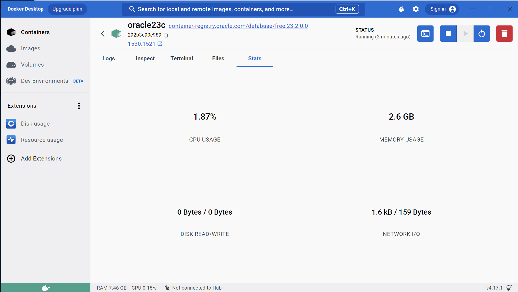The image size is (518, 292).
Task: Click the 1.87% CPU usage value
Action: click(x=205, y=117)
